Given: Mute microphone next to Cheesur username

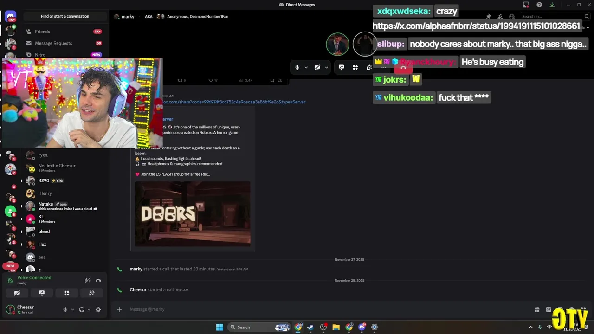Looking at the screenshot, I should (65, 309).
